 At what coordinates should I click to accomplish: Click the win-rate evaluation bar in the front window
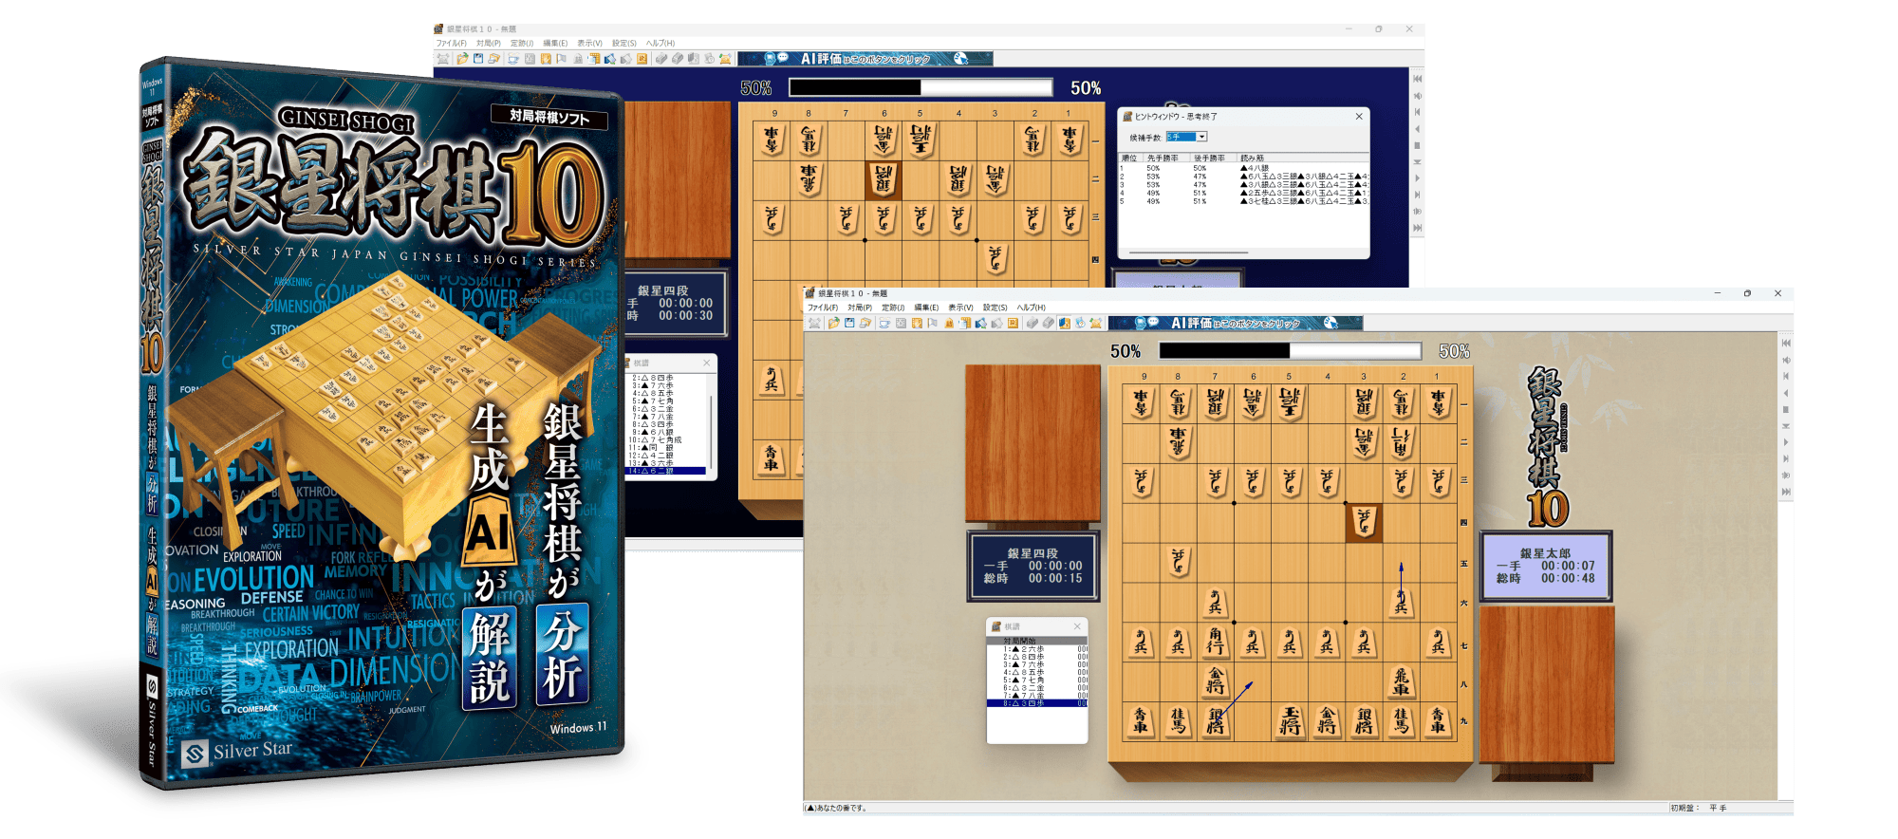1290,351
